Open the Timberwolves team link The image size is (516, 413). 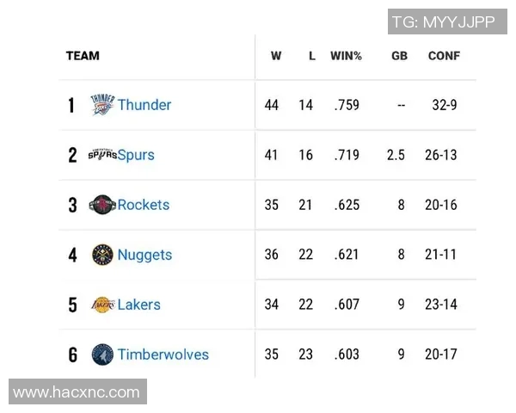[x=163, y=354]
